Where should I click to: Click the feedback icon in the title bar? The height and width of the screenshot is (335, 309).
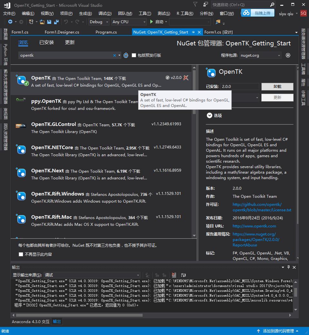click(205, 5)
